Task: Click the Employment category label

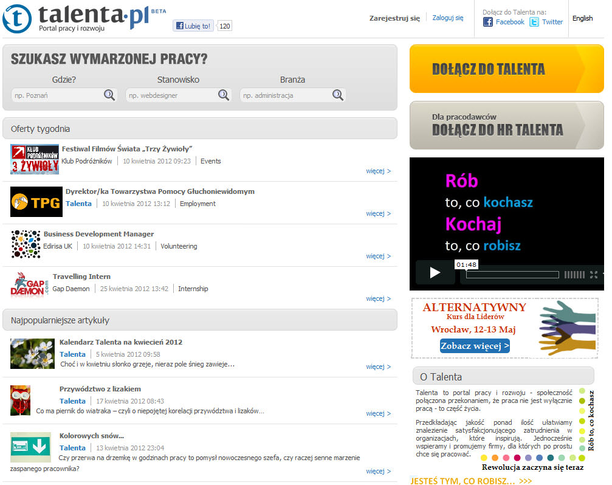Action: tap(198, 203)
